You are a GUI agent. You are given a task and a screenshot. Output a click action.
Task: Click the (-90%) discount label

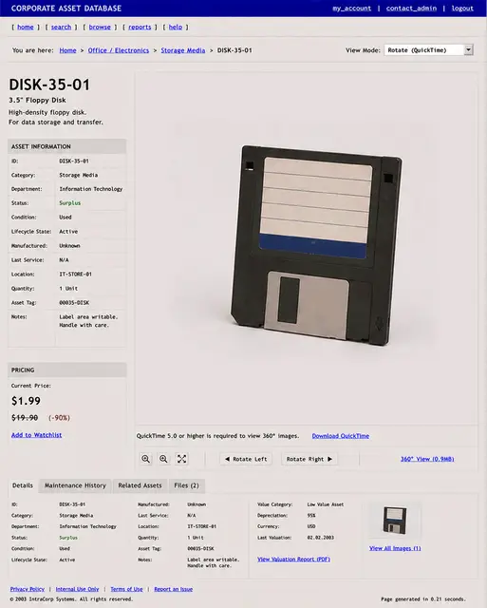(x=59, y=418)
